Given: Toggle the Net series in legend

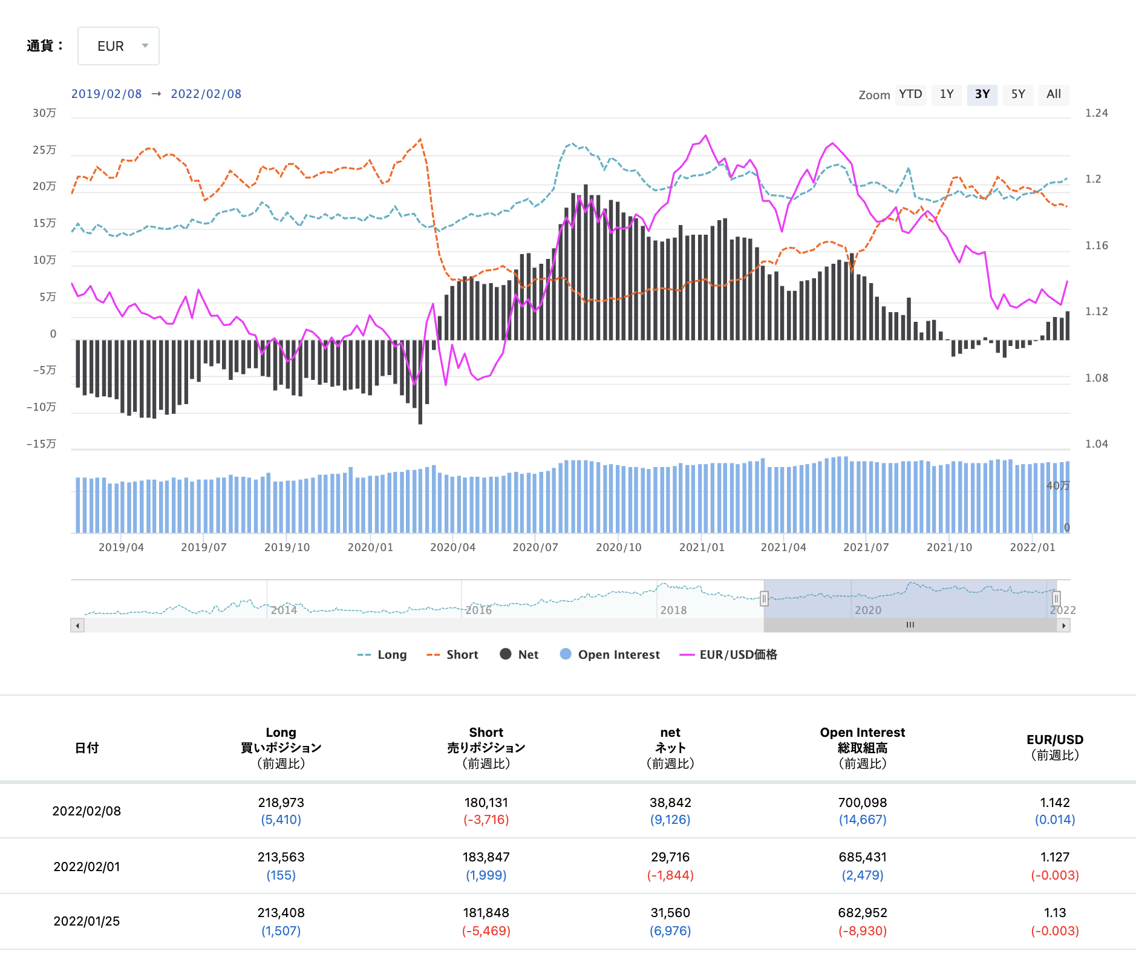Looking at the screenshot, I should (x=519, y=655).
